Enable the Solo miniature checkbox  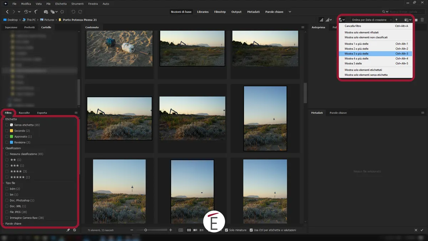[x=227, y=230]
